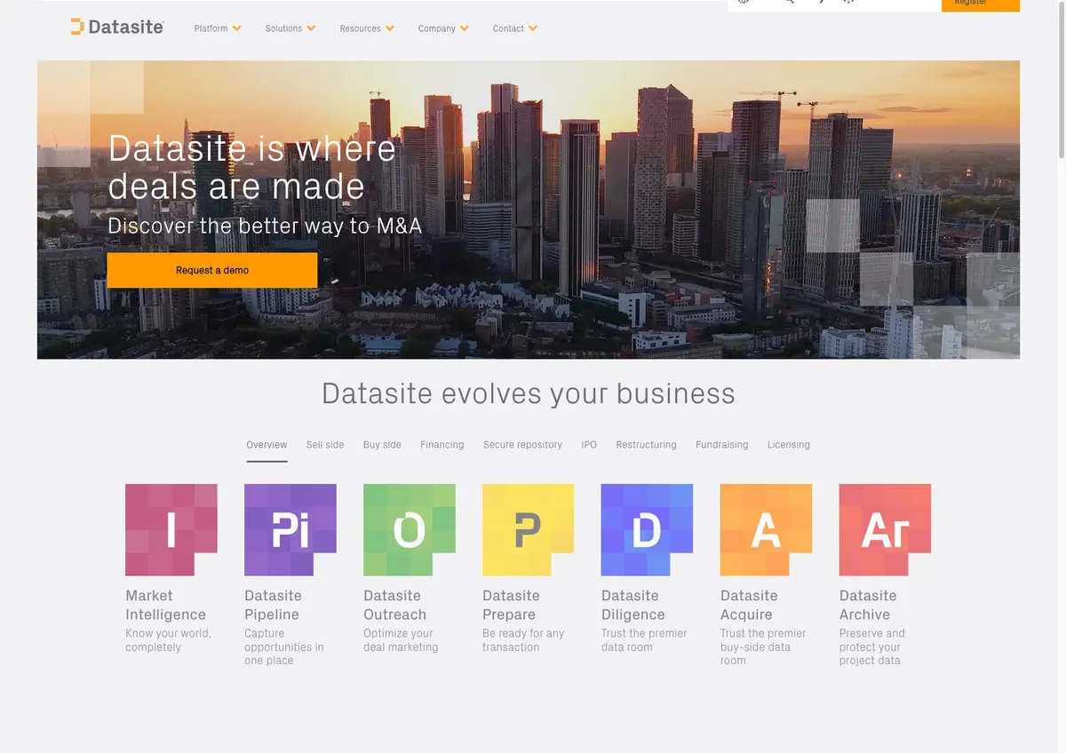This screenshot has width=1066, height=753.
Task: Click 'Trust the premier buy-side data room' text
Action: coord(763,647)
